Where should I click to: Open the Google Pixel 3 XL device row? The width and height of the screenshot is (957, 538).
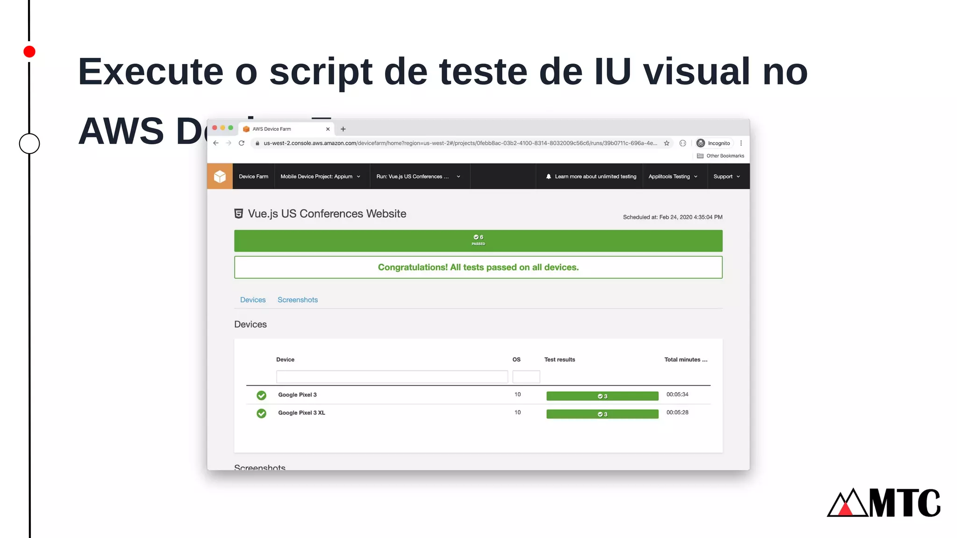(478, 413)
